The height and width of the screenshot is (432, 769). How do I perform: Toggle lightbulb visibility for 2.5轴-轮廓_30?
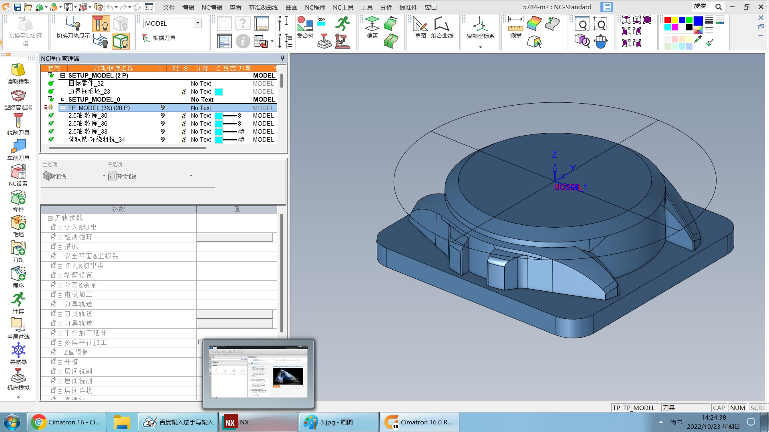click(163, 115)
